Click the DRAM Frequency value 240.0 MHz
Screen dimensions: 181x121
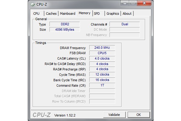tap(102, 48)
